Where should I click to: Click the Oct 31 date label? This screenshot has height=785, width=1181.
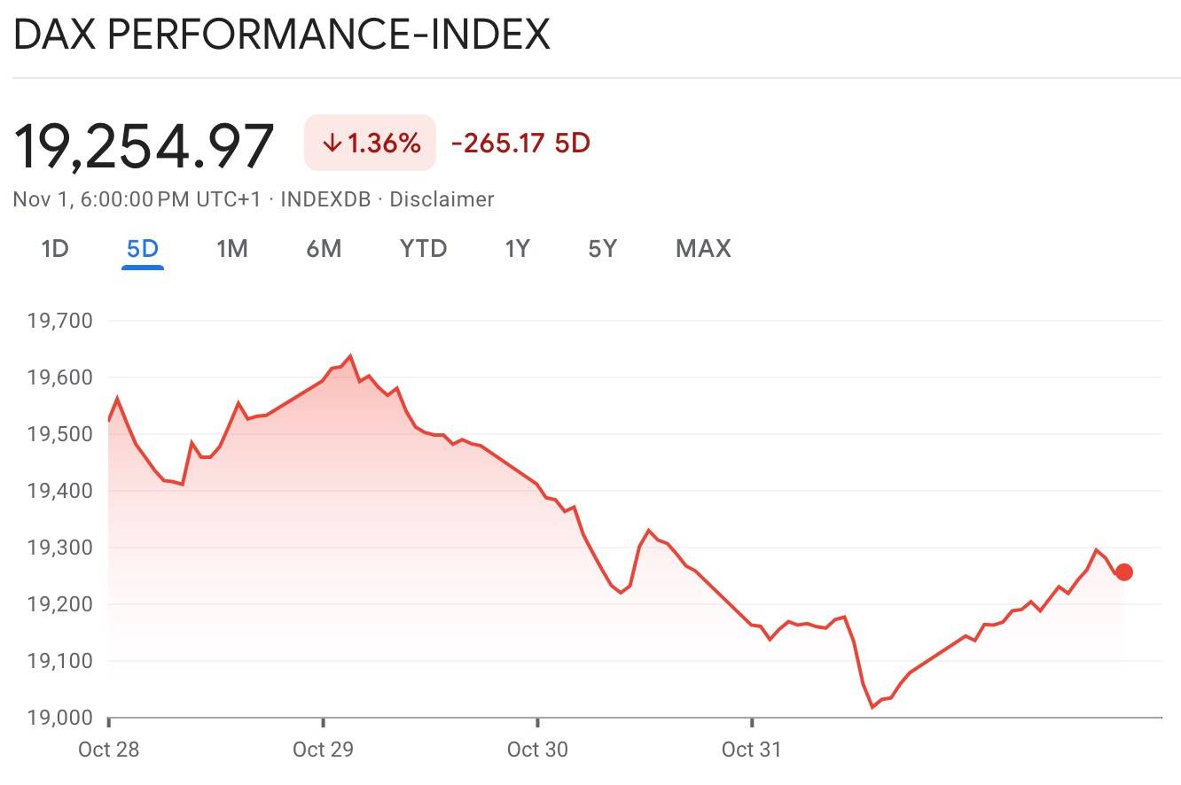[x=752, y=750]
